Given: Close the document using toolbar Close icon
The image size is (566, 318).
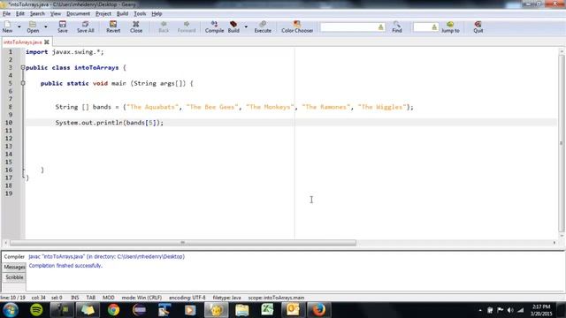Looking at the screenshot, I should tap(136, 26).
